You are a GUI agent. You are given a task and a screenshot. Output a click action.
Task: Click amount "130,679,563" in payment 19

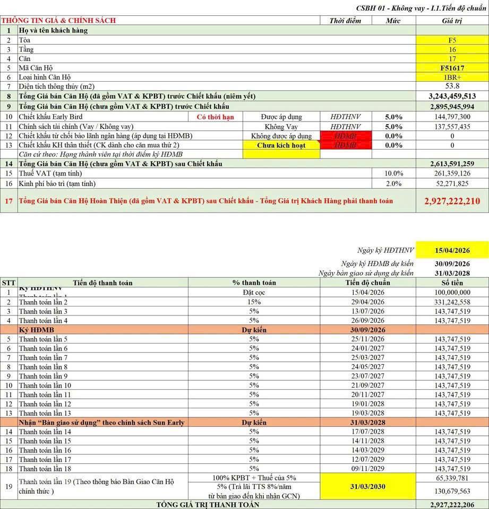[452, 491]
